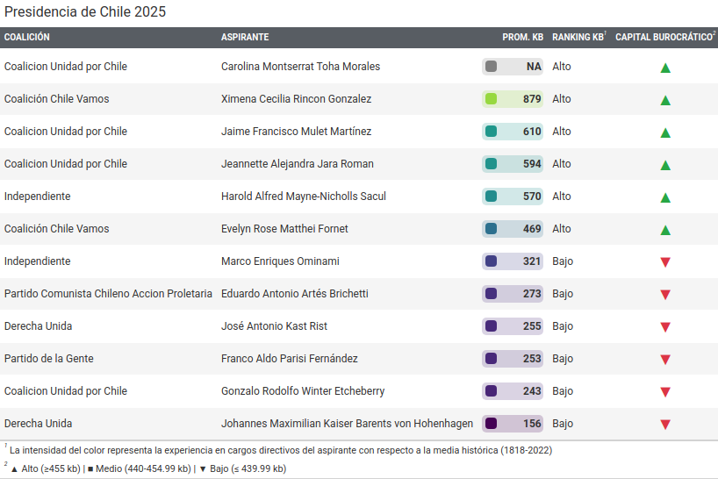Click light green swatch beside 879
Viewport: 718px width, 479px height.
(x=491, y=99)
